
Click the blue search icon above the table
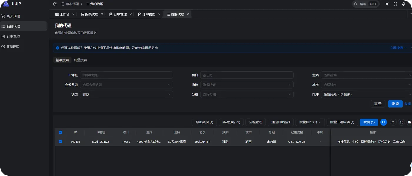point(383,122)
